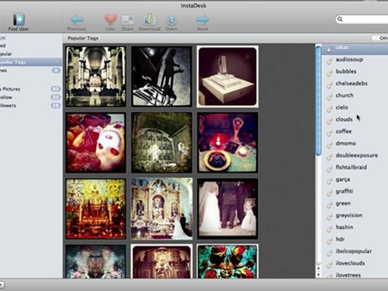Download picture with green arrow icon
Screen dimensions: 388x291
pos(150,22)
